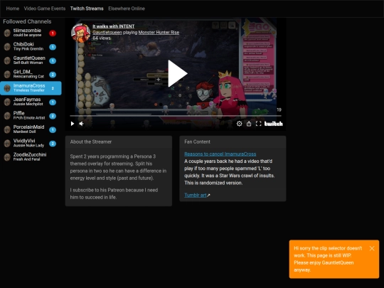Click the 'Followed Channels' heading
This screenshot has height=288, width=384.
coord(27,21)
